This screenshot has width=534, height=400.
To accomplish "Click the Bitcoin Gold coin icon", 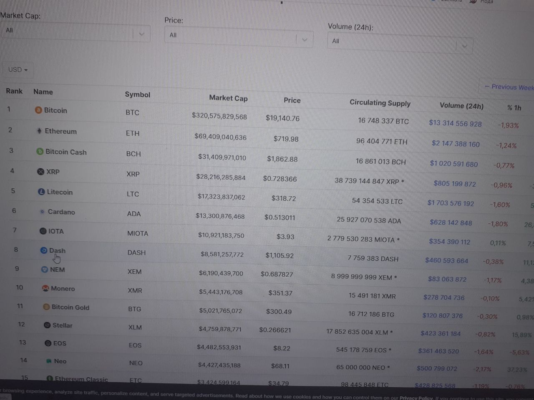I will tap(46, 307).
